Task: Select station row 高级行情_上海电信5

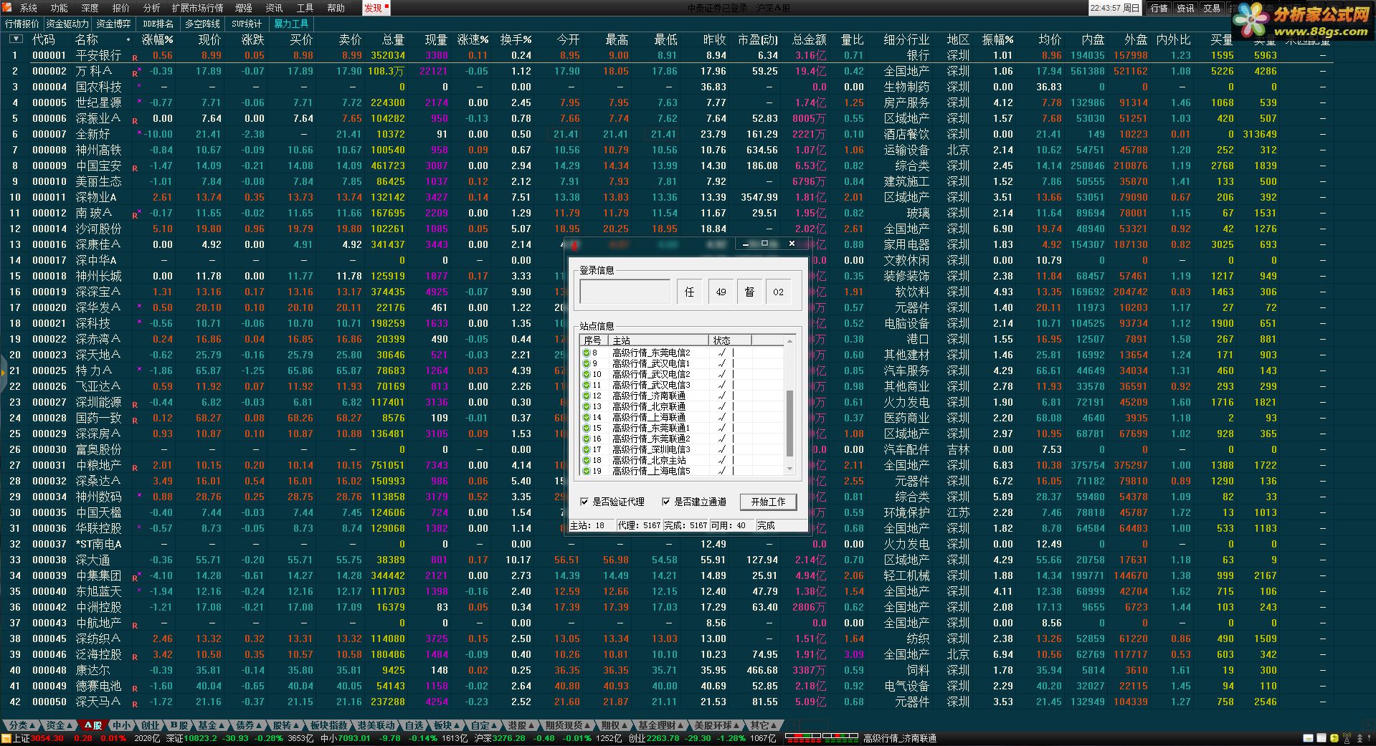Action: pos(683,471)
